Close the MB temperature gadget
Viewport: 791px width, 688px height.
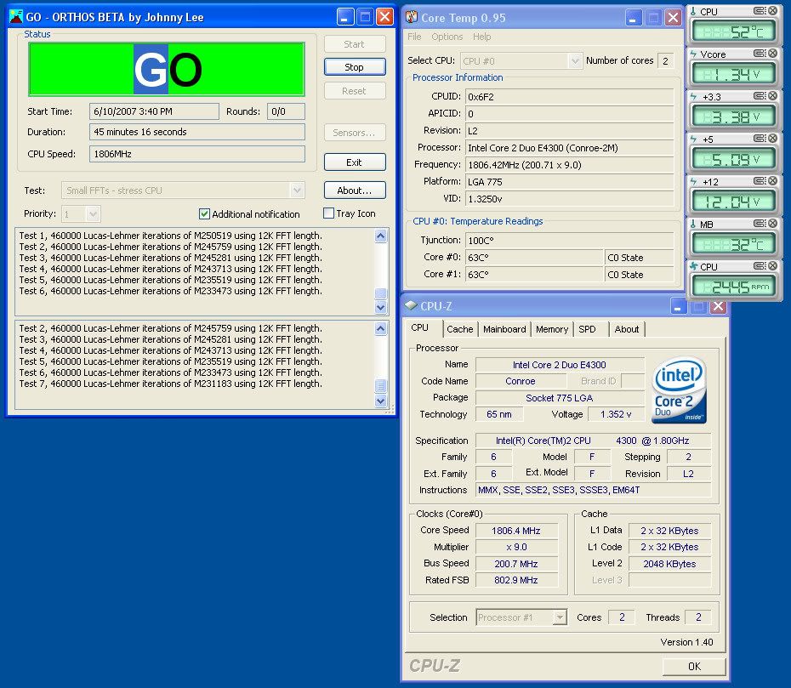[x=772, y=223]
